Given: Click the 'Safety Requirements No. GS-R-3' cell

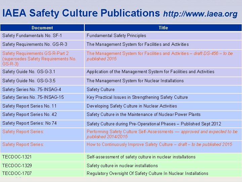Looking at the screenshot, I should click(x=42, y=44).
